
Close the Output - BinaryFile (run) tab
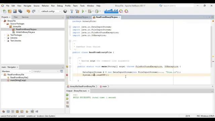89,91
